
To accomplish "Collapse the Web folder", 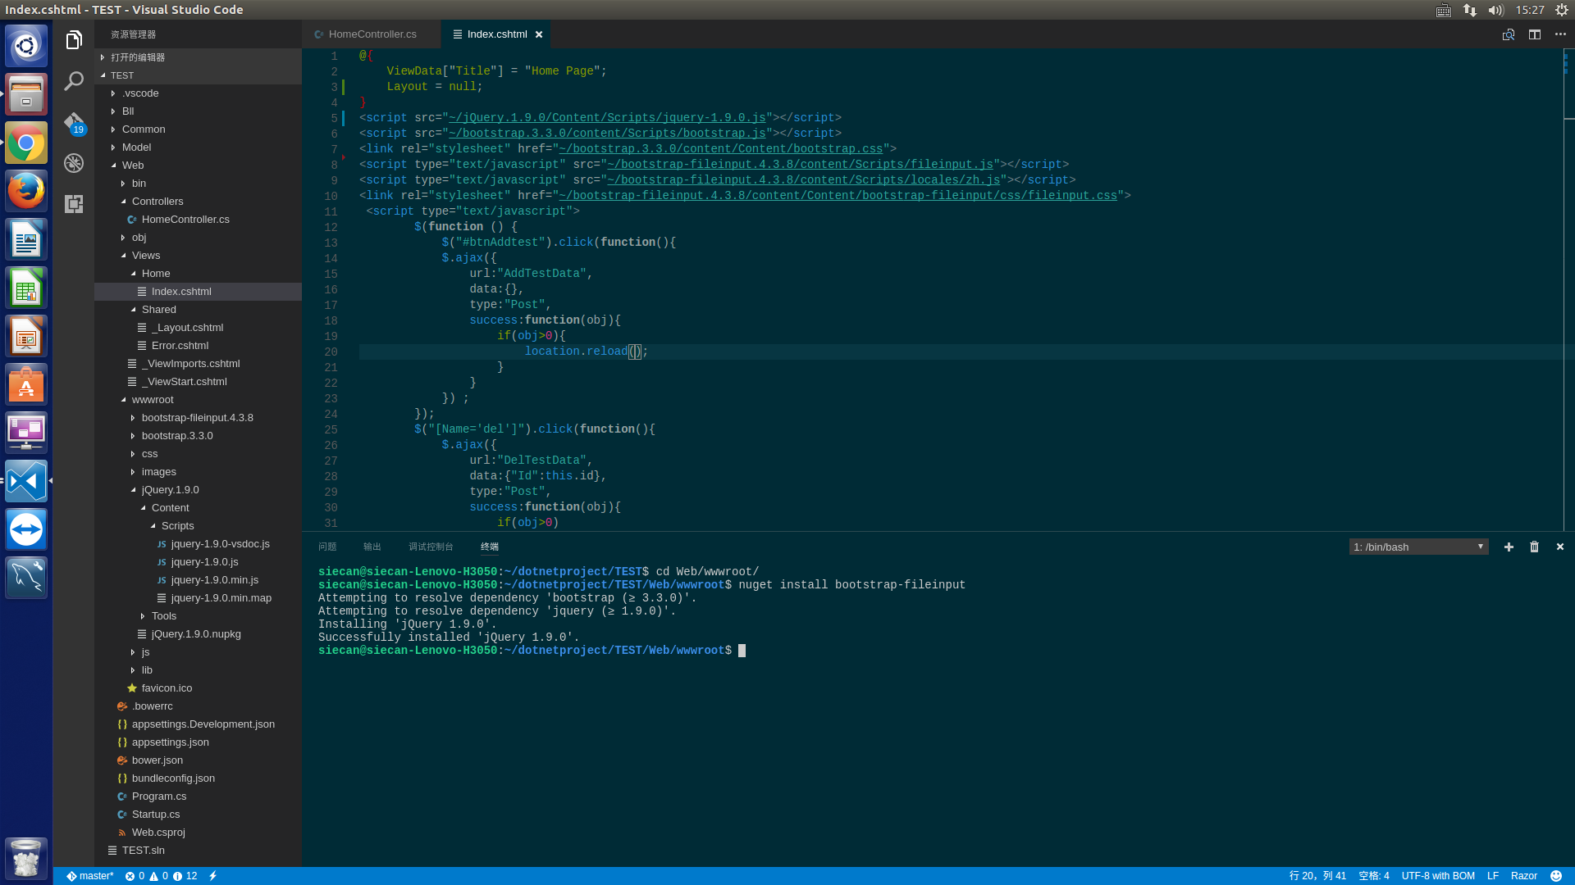I will click(198, 166).
